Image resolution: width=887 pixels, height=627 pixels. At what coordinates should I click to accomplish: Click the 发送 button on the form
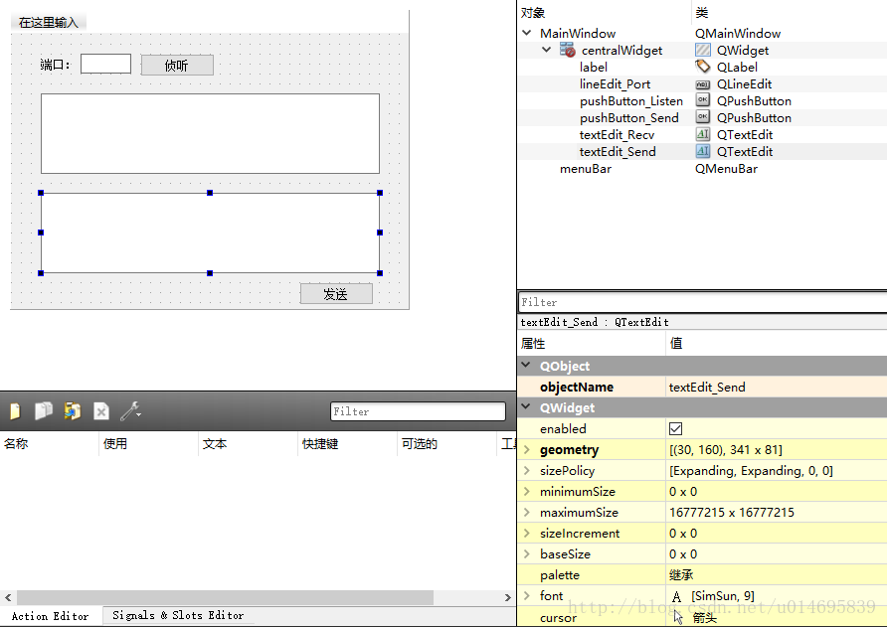(x=336, y=294)
